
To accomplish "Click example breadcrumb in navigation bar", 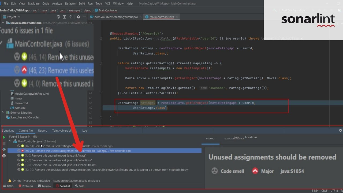I will click(74, 10).
